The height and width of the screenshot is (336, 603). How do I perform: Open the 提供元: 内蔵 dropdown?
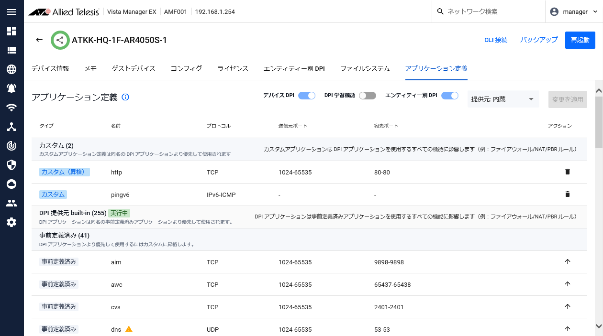click(x=503, y=99)
